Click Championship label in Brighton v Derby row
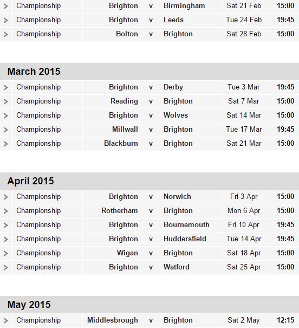This screenshot has height=328, width=299. (x=38, y=87)
